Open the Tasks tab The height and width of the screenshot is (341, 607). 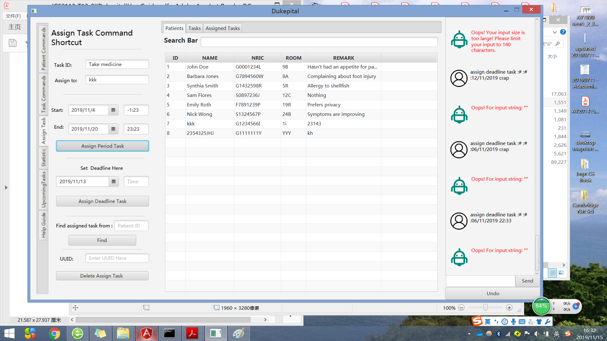(194, 28)
